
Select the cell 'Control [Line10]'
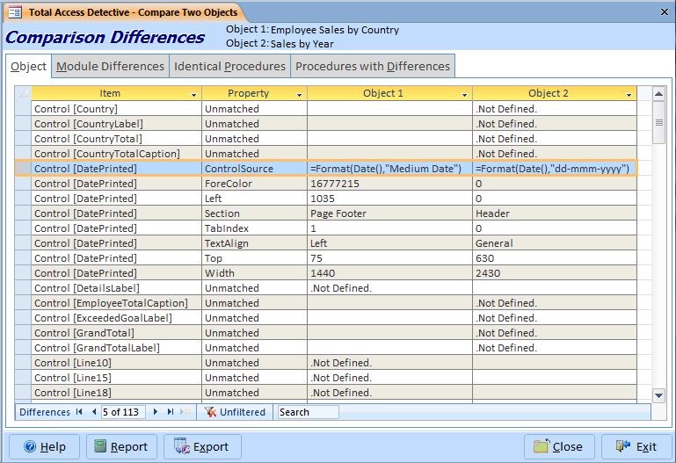(x=116, y=363)
